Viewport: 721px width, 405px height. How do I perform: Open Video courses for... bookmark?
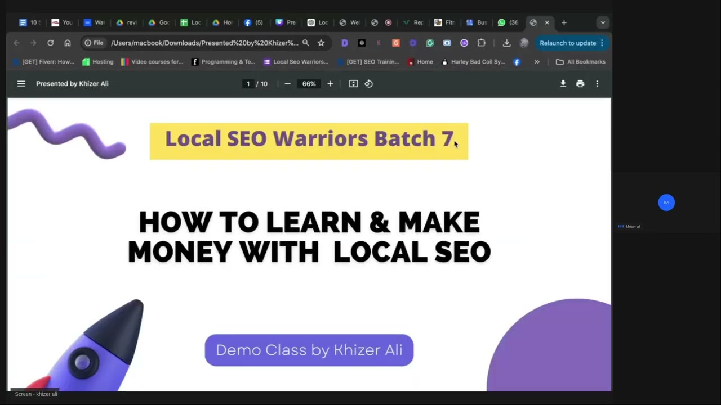point(152,62)
